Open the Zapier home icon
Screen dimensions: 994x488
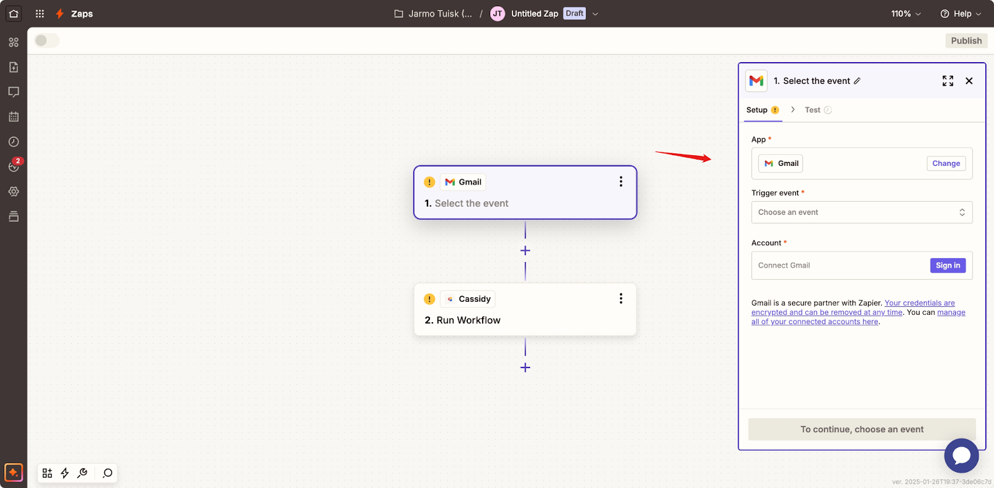(14, 13)
